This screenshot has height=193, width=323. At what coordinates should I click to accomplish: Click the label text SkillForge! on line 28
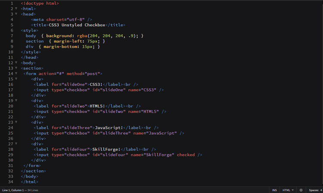[106, 149]
